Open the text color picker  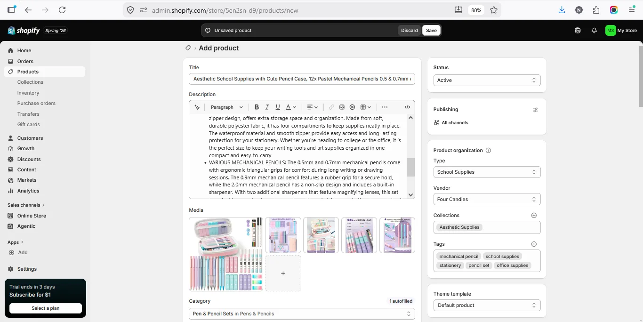(291, 107)
